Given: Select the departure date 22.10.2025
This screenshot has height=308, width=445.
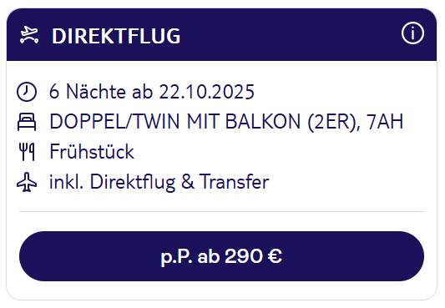Looking at the screenshot, I should 206,92.
